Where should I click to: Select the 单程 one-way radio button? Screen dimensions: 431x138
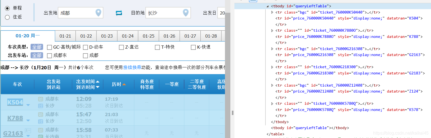tap(7, 8)
